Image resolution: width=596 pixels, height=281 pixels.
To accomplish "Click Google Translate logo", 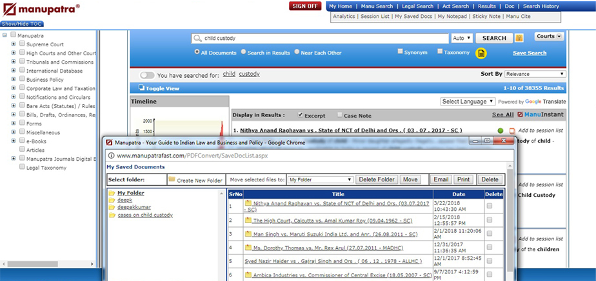I will 546,102.
